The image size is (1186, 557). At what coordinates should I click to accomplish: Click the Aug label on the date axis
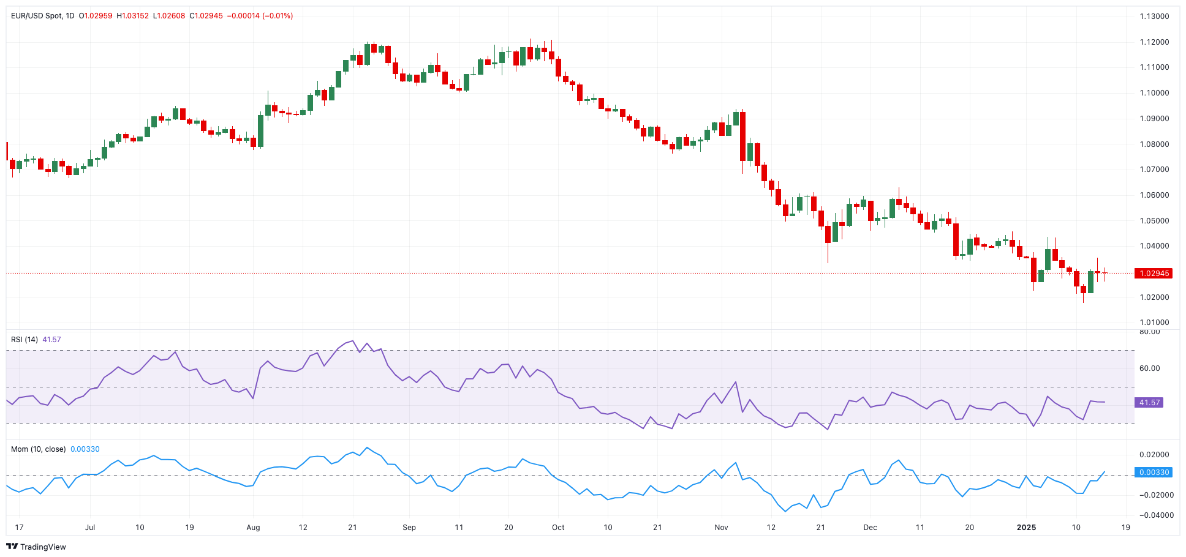tap(253, 528)
